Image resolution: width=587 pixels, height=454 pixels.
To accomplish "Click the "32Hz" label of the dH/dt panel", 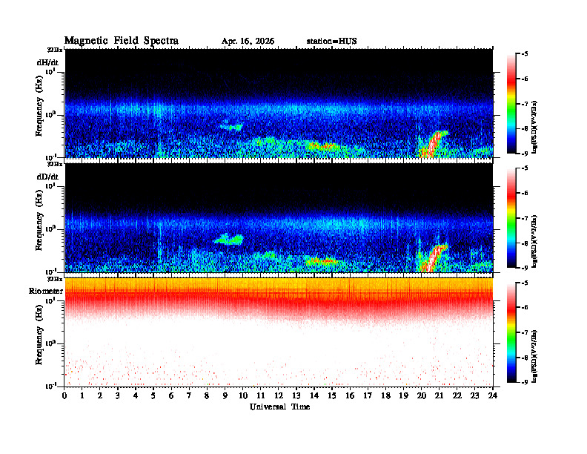I will point(55,50).
